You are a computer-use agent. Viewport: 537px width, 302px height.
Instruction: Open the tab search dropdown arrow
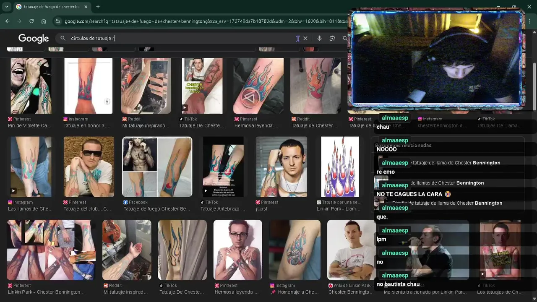coord(6,7)
